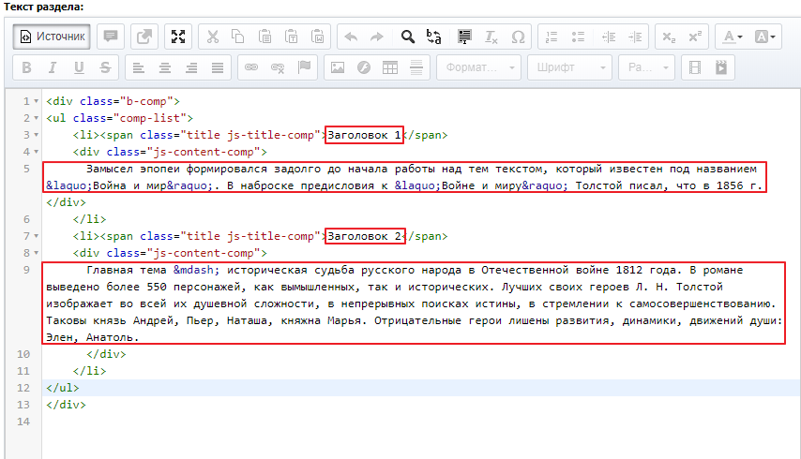Image resolution: width=801 pixels, height=459 pixels.
Task: Toggle italic formatting button
Action: coord(53,67)
